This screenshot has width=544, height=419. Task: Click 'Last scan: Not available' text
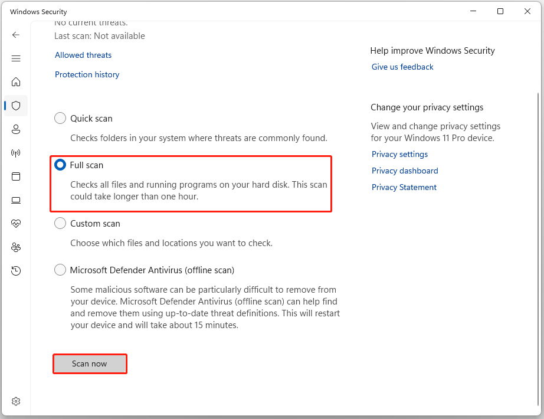coord(100,36)
